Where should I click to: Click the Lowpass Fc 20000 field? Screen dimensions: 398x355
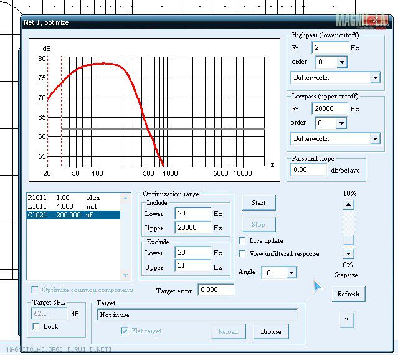coord(329,109)
